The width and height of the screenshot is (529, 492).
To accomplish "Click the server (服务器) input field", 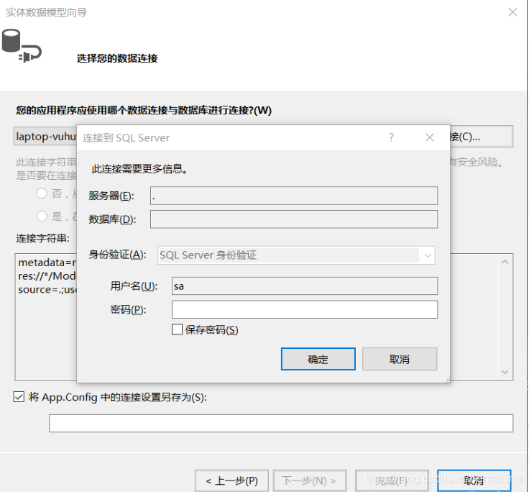I will (x=294, y=196).
